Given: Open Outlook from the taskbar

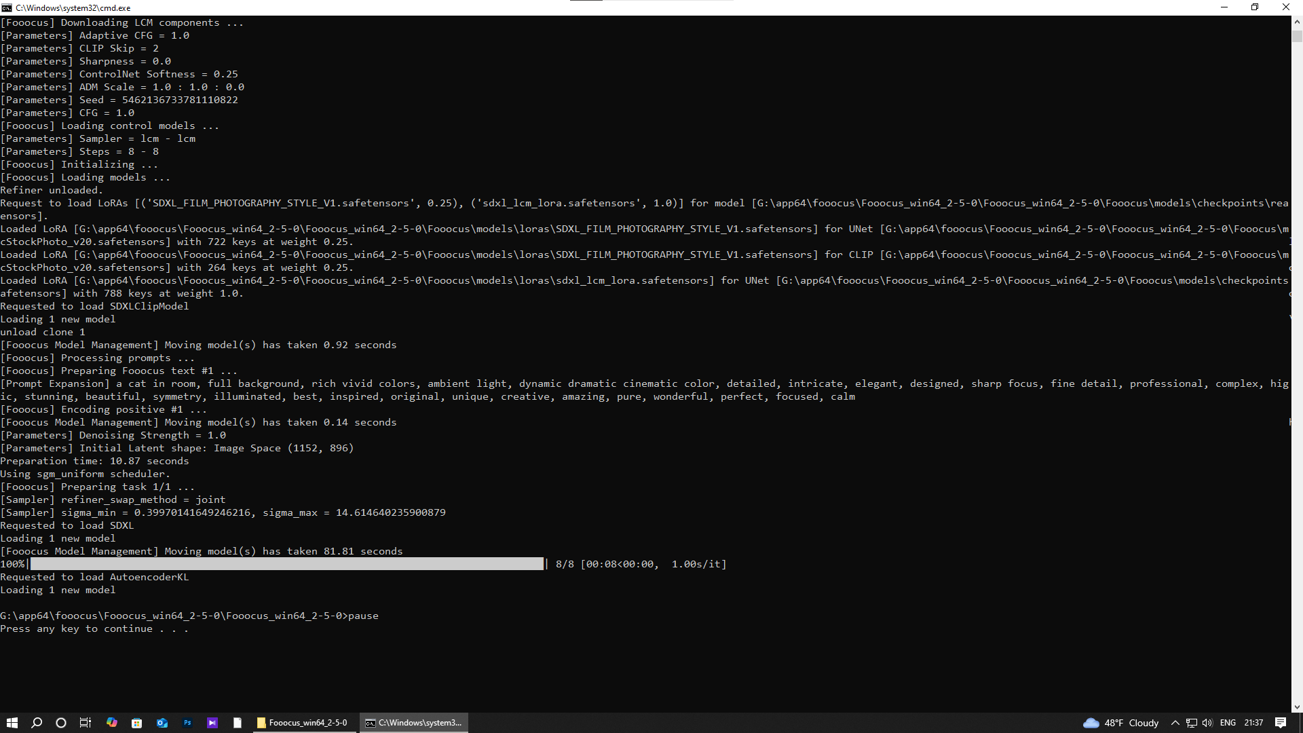Looking at the screenshot, I should click(x=162, y=723).
